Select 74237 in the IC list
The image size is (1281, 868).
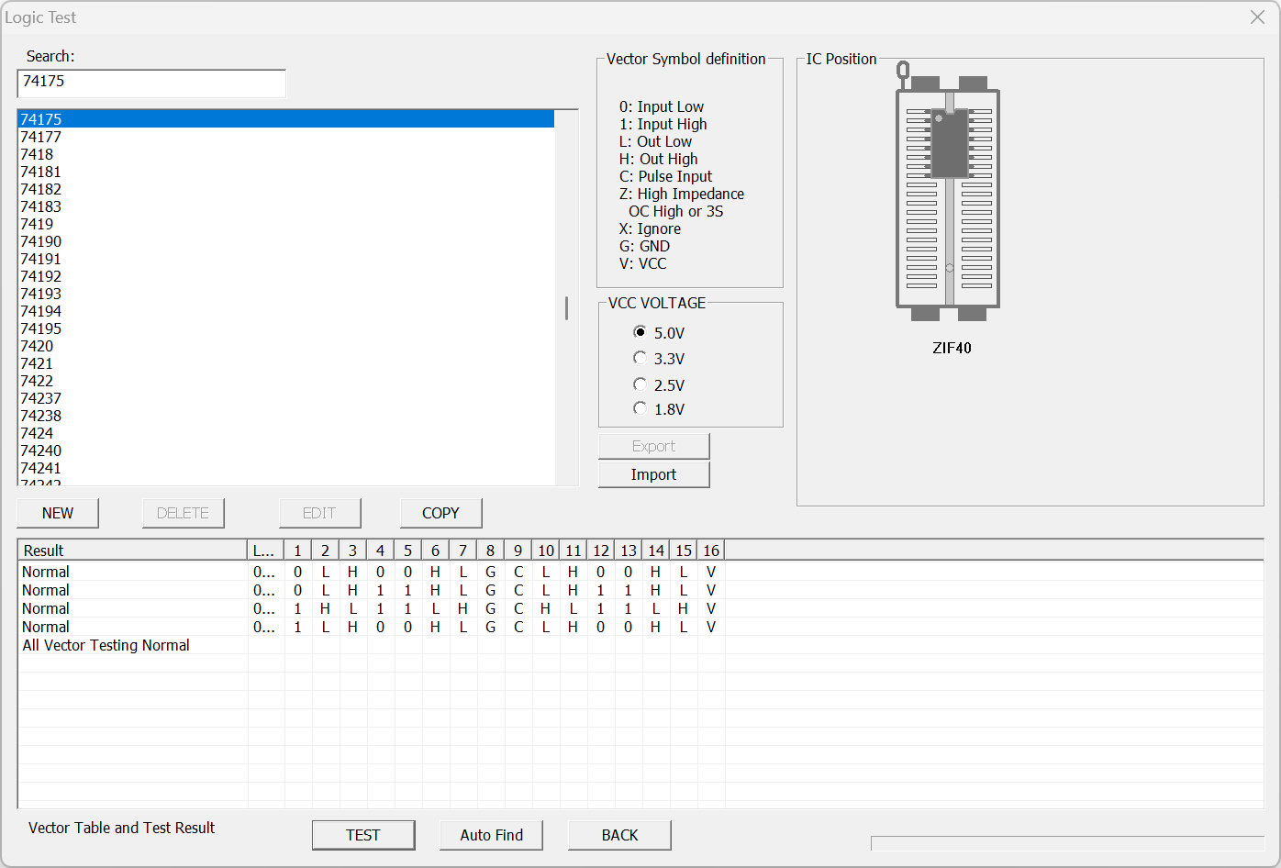[286, 398]
